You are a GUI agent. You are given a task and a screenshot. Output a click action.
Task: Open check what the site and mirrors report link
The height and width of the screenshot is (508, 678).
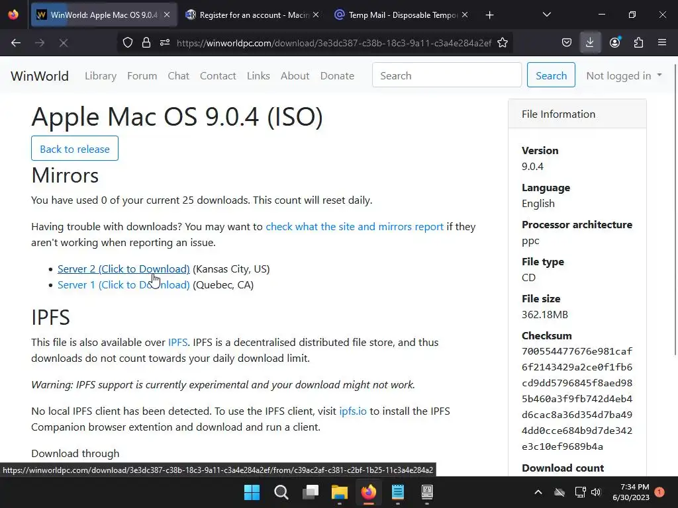click(x=355, y=227)
